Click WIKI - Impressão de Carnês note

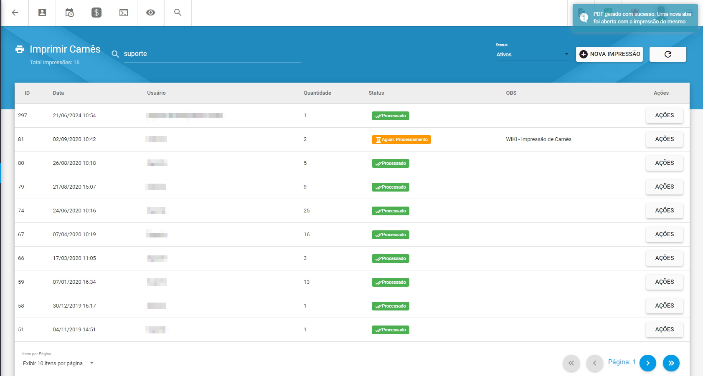[x=539, y=139]
